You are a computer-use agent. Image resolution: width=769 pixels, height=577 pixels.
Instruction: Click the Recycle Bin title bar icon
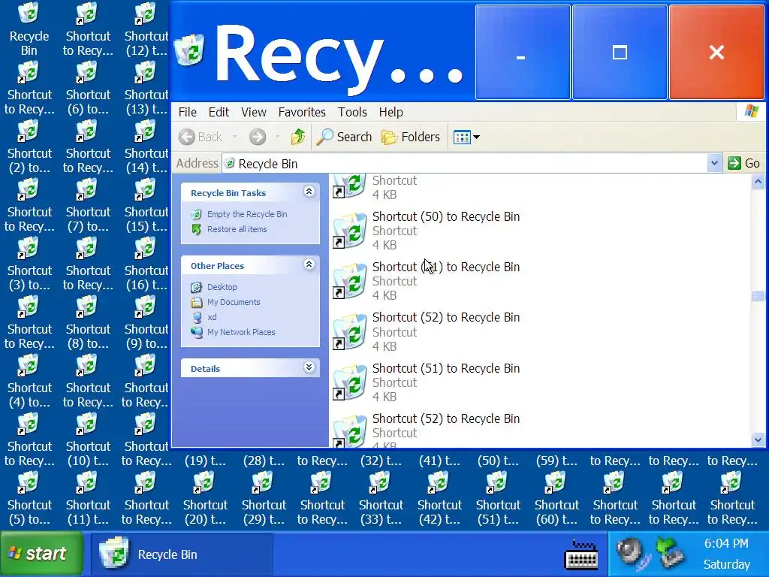click(190, 49)
